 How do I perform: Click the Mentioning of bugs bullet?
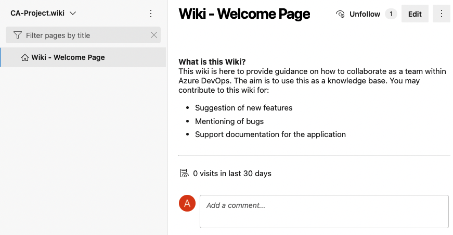pyautogui.click(x=229, y=121)
